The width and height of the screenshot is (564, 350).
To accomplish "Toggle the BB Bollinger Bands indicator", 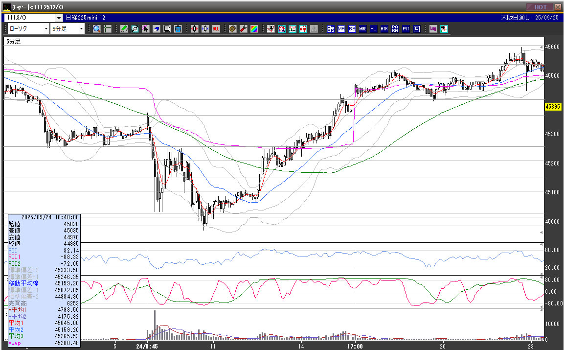I will tap(352, 29).
